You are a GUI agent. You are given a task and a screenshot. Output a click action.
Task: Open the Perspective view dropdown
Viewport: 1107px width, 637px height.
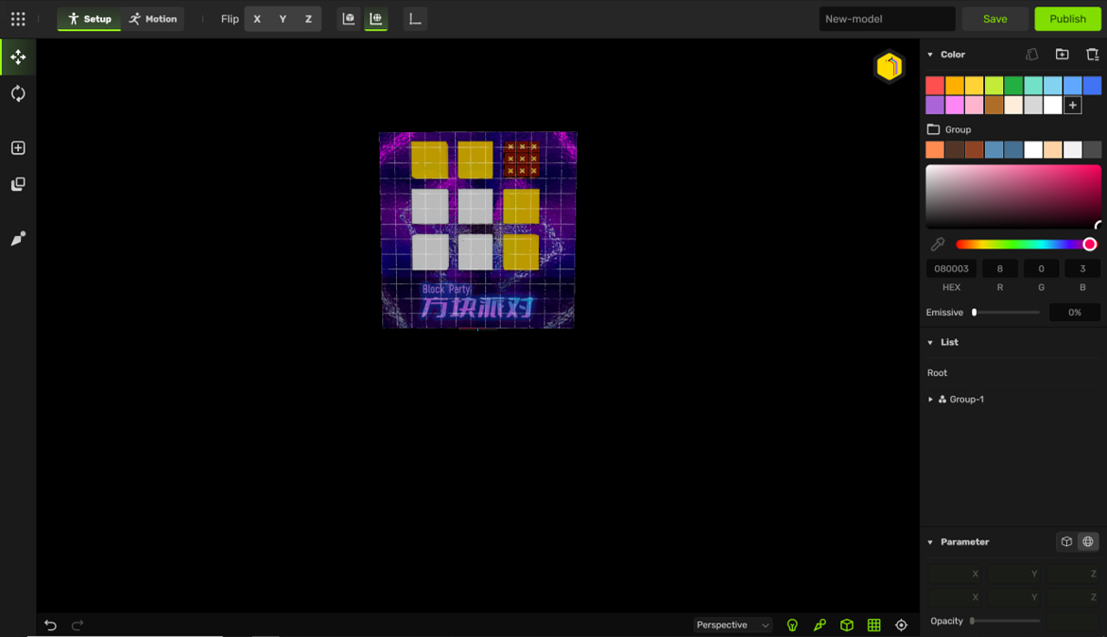pyautogui.click(x=733, y=625)
